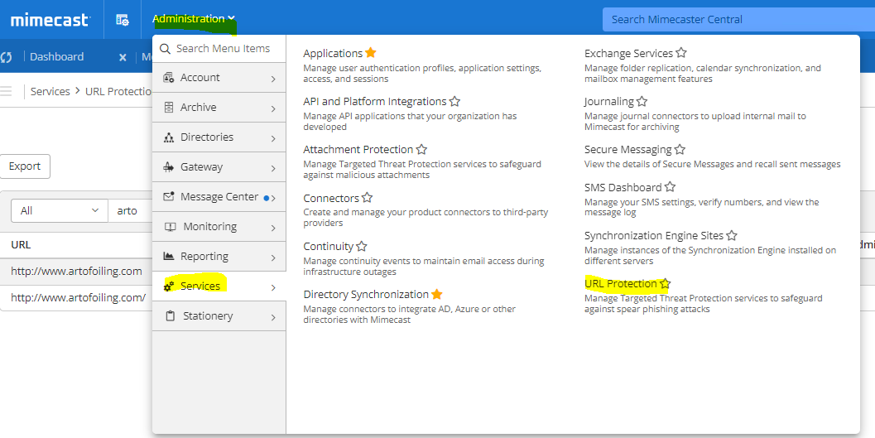Unfavorite Applications via its orange star

[x=371, y=53]
